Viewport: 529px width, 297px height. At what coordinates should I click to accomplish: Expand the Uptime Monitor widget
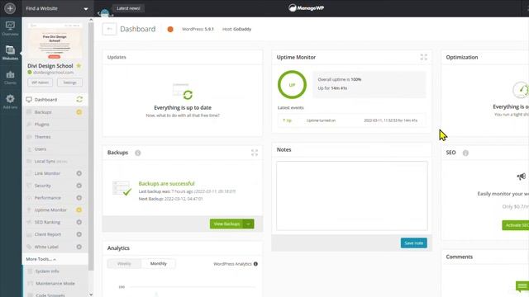424,57
